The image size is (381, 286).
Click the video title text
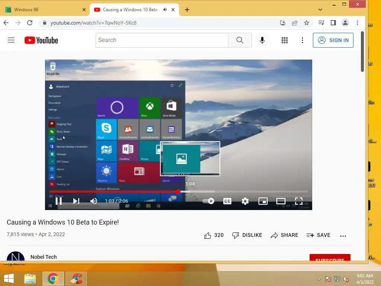coord(63,222)
